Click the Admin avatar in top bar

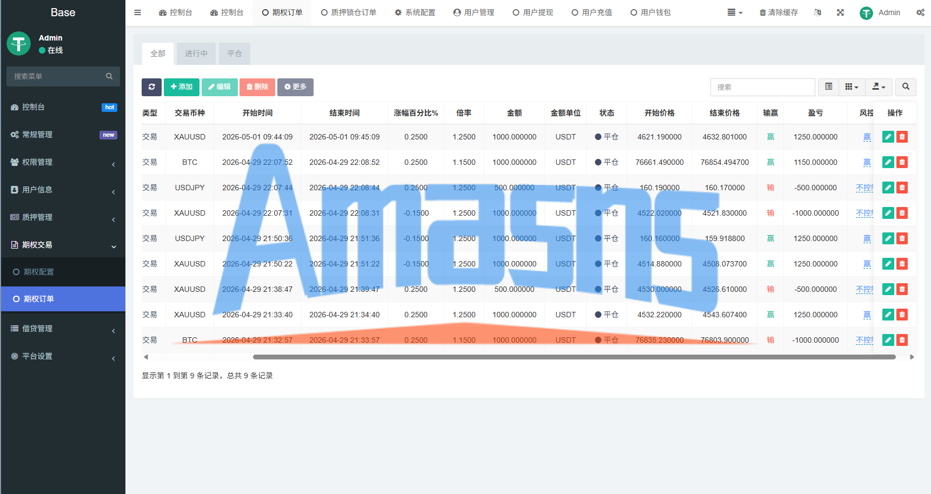click(866, 13)
